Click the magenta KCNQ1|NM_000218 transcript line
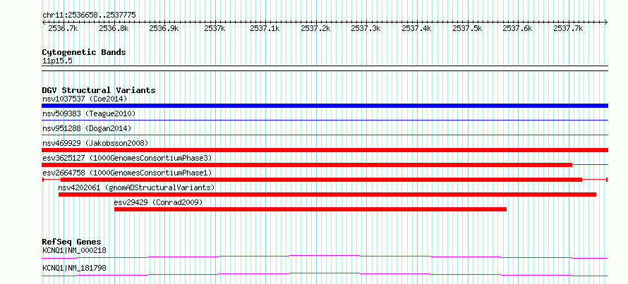 (x=325, y=257)
